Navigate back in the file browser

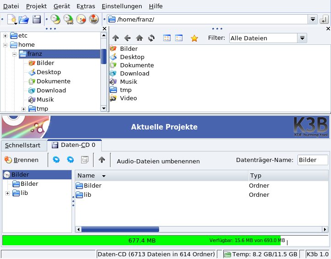(x=127, y=38)
